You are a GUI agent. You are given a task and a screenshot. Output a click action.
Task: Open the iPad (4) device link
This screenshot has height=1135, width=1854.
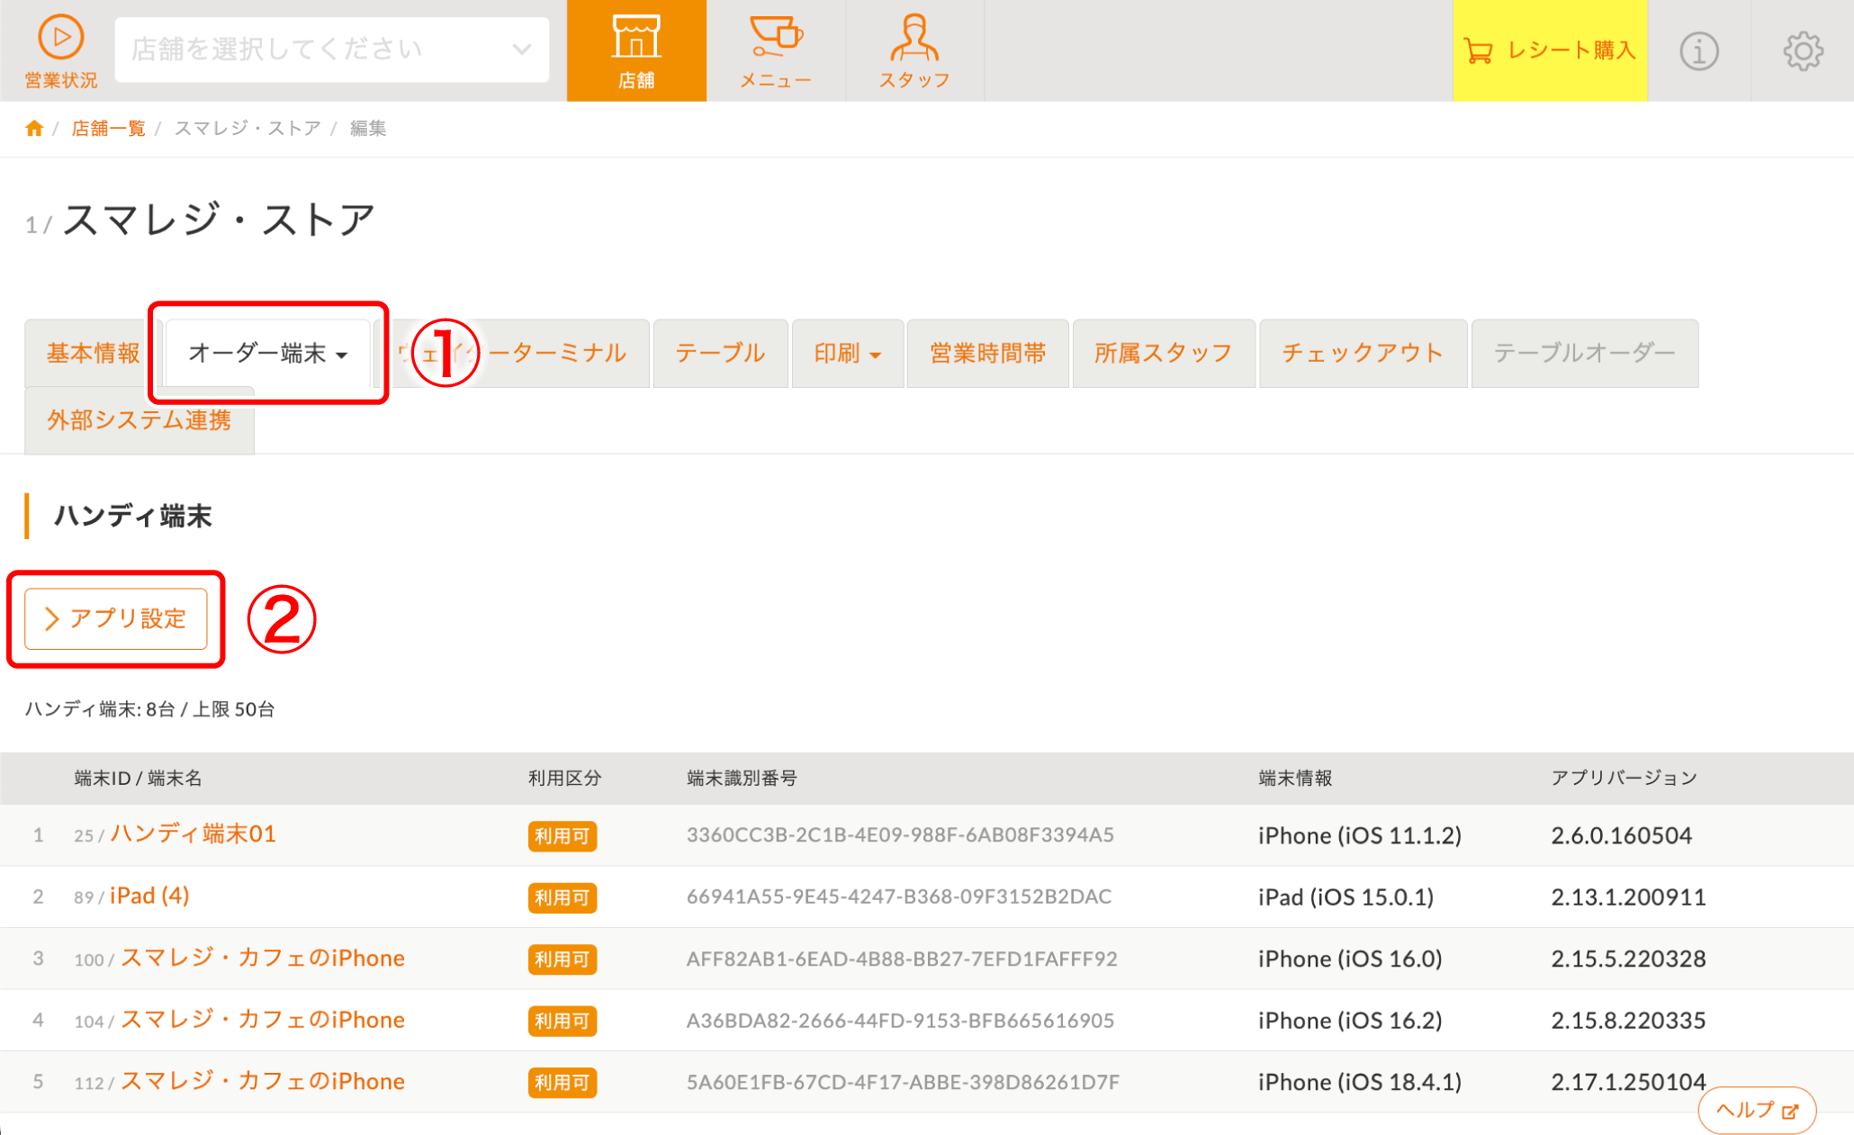point(149,896)
